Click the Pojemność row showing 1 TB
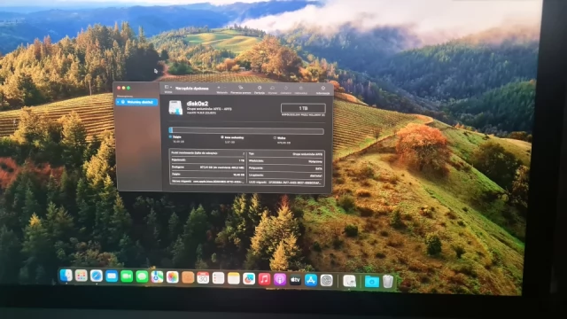567x319 pixels. [x=208, y=159]
